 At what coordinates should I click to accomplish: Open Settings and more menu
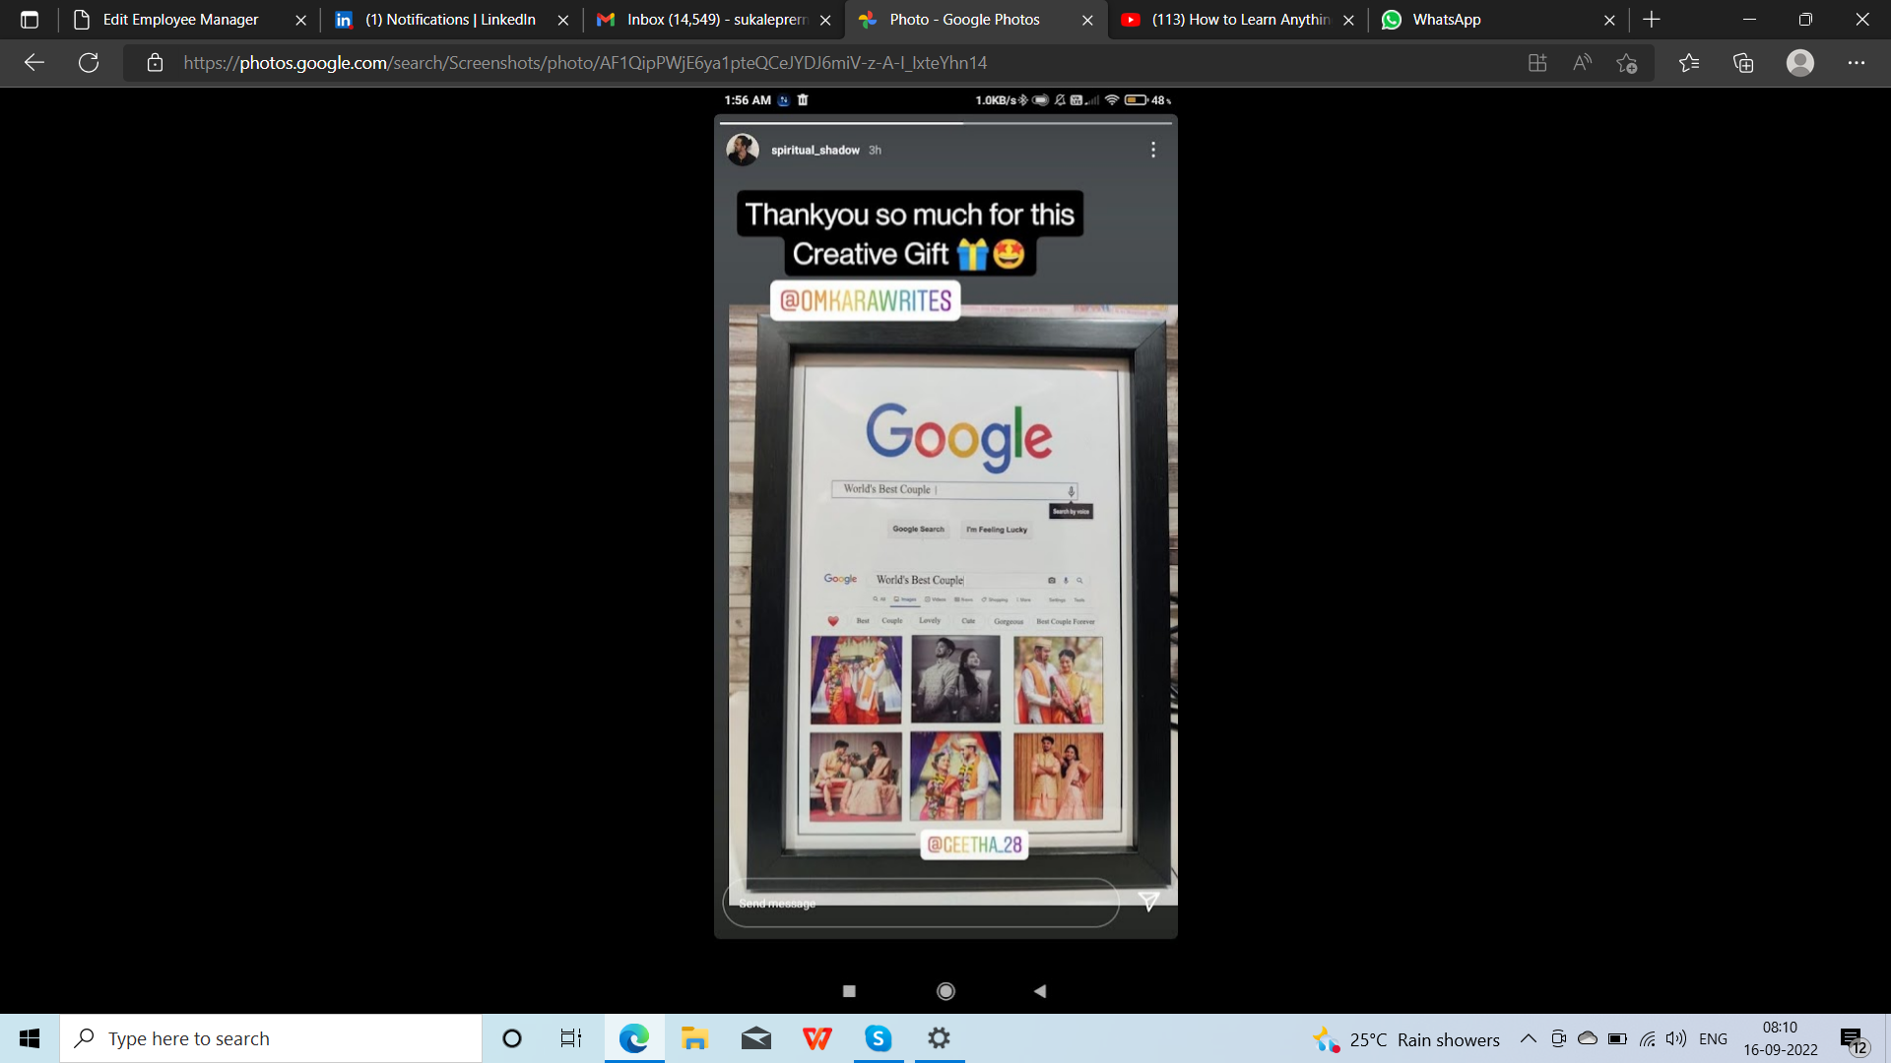pos(1857,63)
